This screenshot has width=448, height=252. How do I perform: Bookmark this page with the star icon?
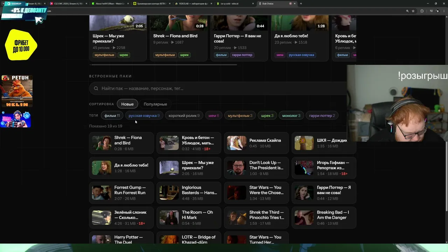pyautogui.click(x=413, y=11)
